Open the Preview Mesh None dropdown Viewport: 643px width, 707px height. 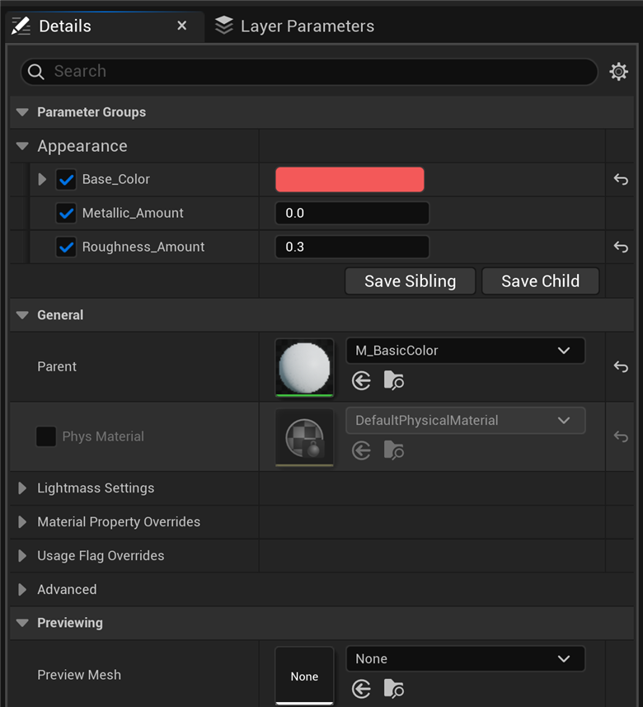466,659
